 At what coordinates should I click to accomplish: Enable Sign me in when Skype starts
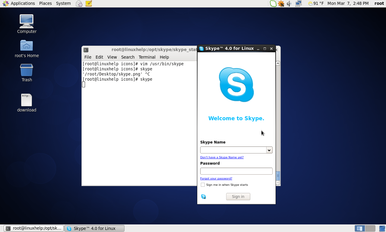pyautogui.click(x=203, y=185)
